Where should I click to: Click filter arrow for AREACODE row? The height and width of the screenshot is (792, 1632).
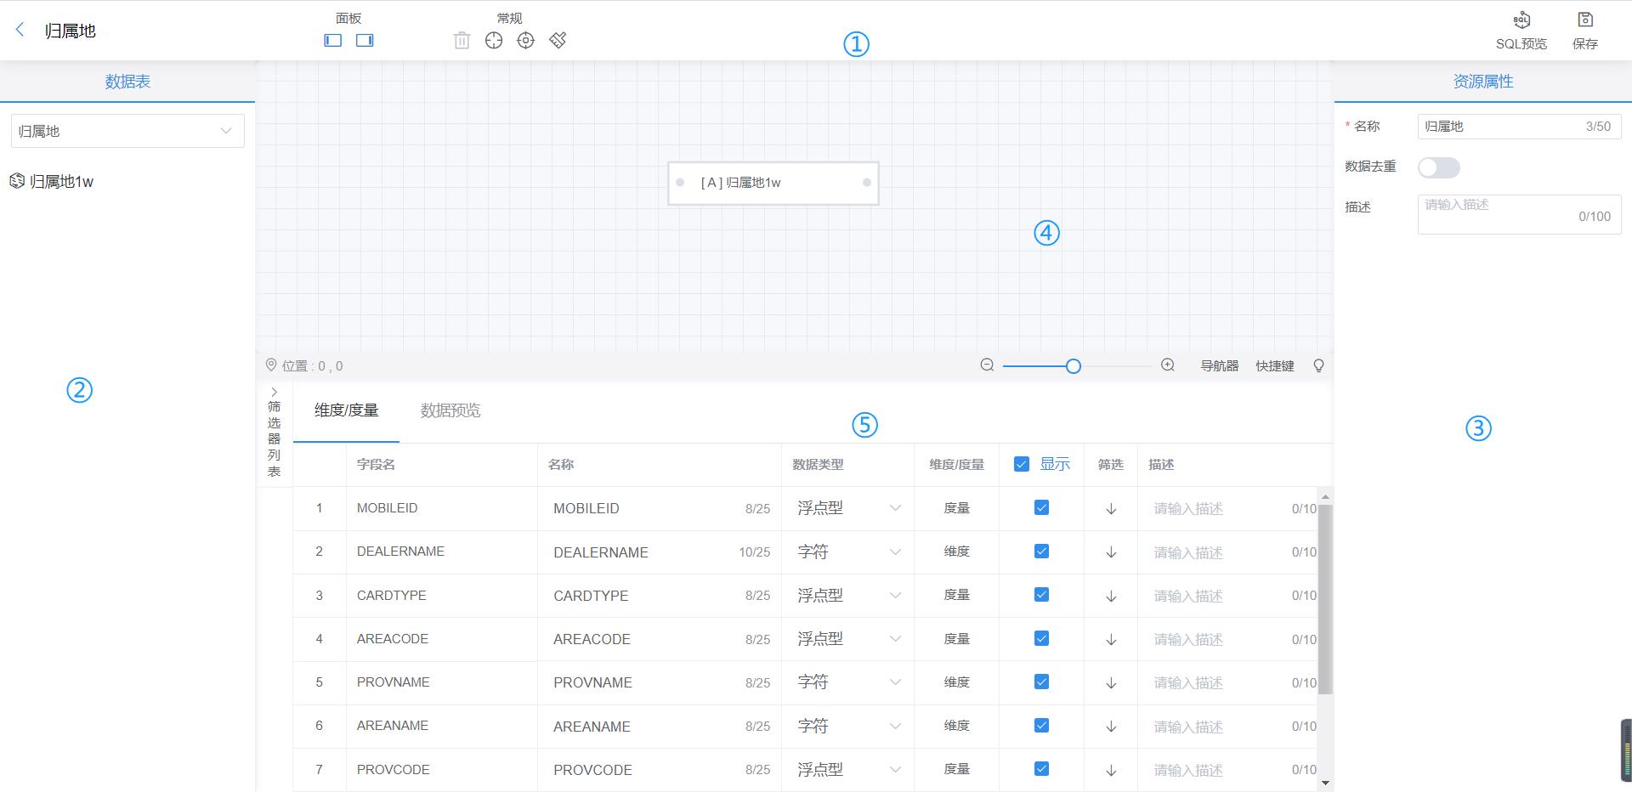[1111, 640]
